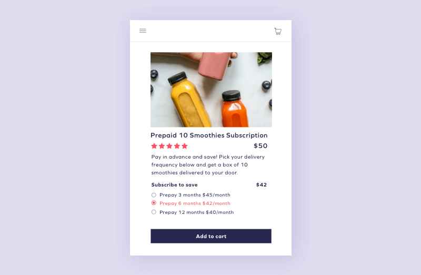Screen dimensions: 421x275
Task: Click the Prepay 3 months $45/month label
Action: click(x=195, y=195)
